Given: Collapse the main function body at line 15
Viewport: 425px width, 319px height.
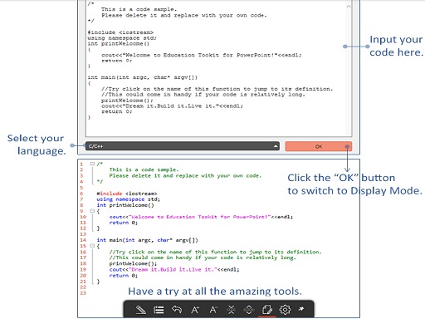Looking at the screenshot, I should point(92,246).
